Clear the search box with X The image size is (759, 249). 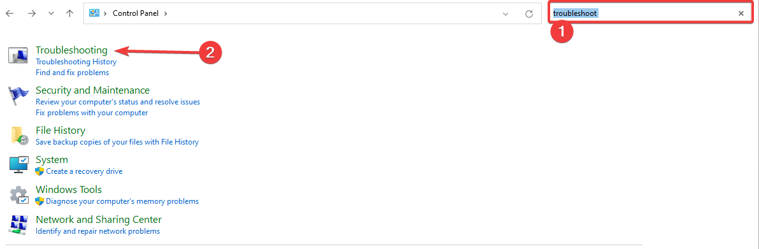pos(741,13)
